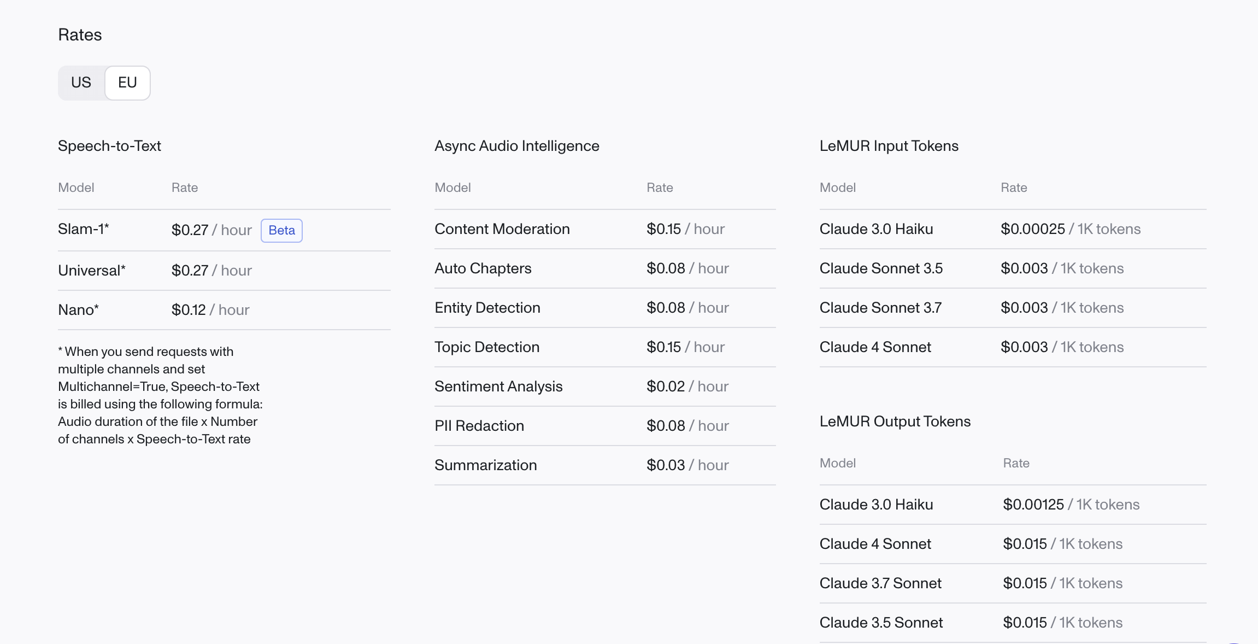1258x644 pixels.
Task: Click the Async Audio Intelligence heading
Action: 517,146
